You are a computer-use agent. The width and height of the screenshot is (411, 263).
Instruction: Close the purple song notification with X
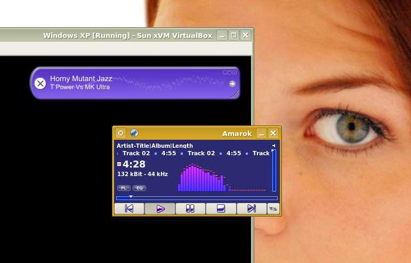pos(40,83)
